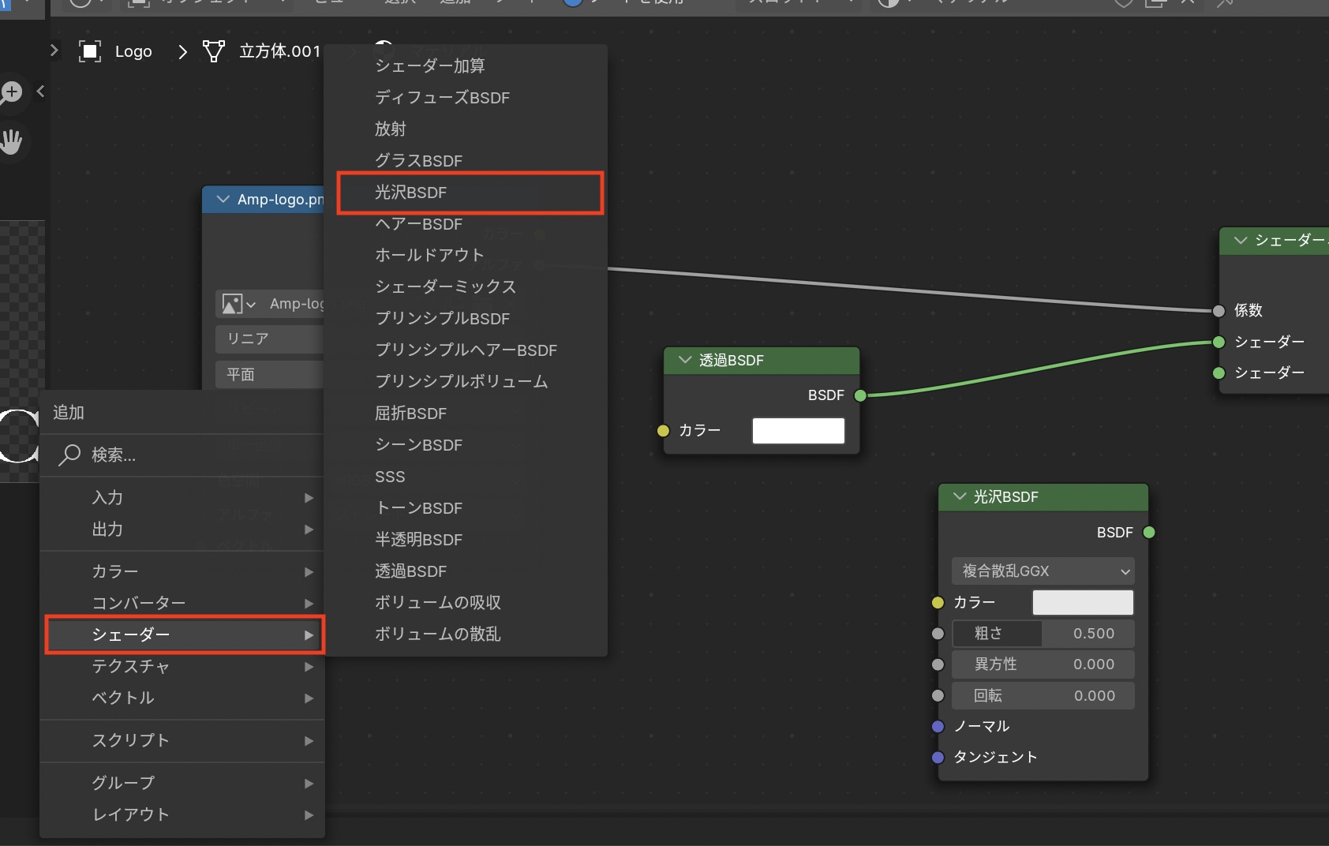
Task: Collapse the 透過BSDF node header chevron
Action: coord(684,360)
